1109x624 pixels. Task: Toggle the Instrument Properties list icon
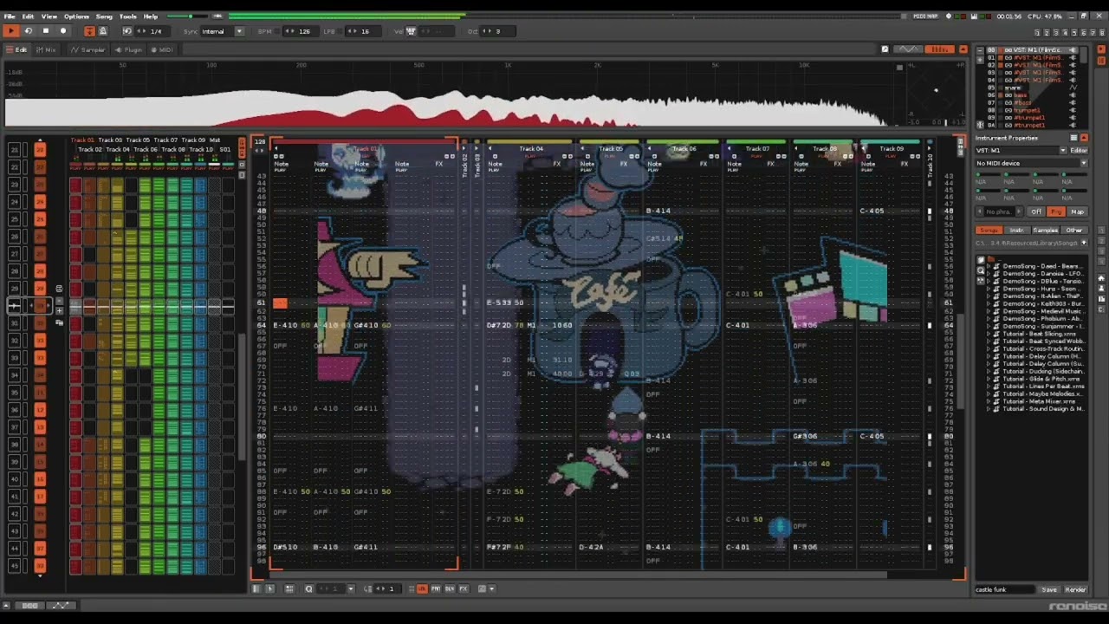click(1073, 138)
